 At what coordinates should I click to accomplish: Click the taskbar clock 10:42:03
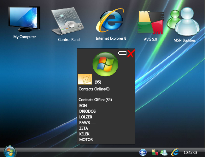tap(190, 152)
